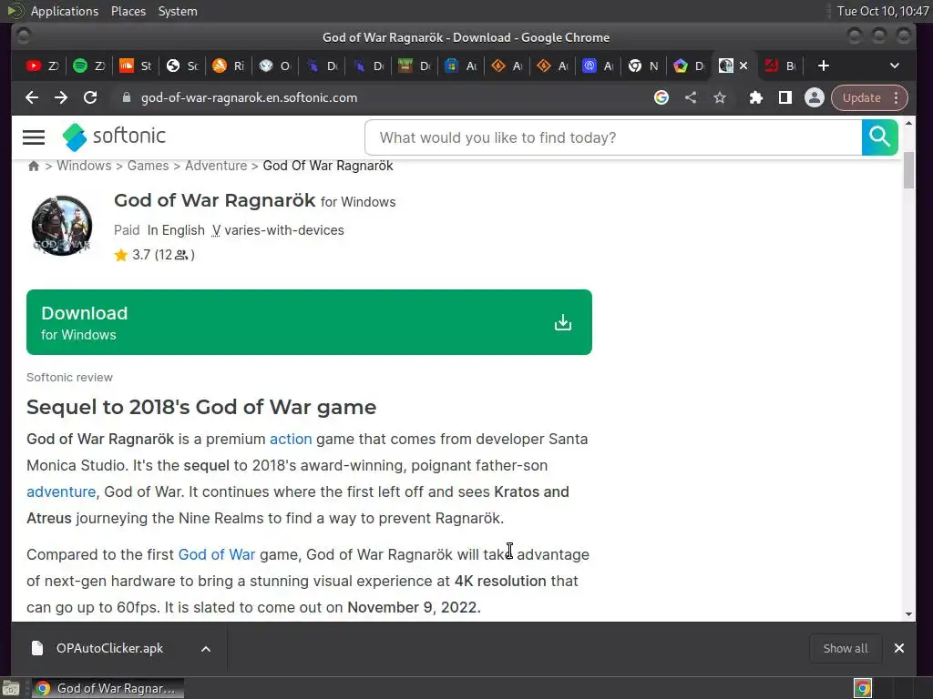Click the scrollbar up arrow

(x=908, y=123)
